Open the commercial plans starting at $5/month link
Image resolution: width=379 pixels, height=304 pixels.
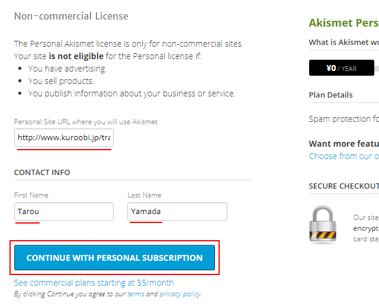pos(94,283)
